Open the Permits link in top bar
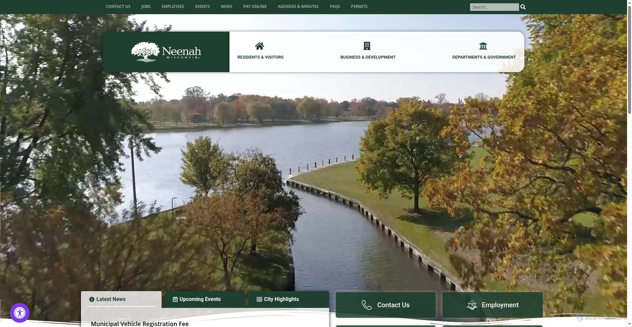 (359, 6)
